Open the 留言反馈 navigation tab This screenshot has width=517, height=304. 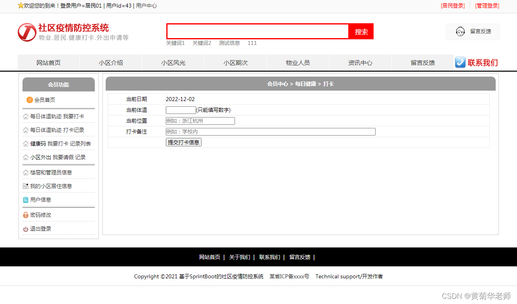423,63
